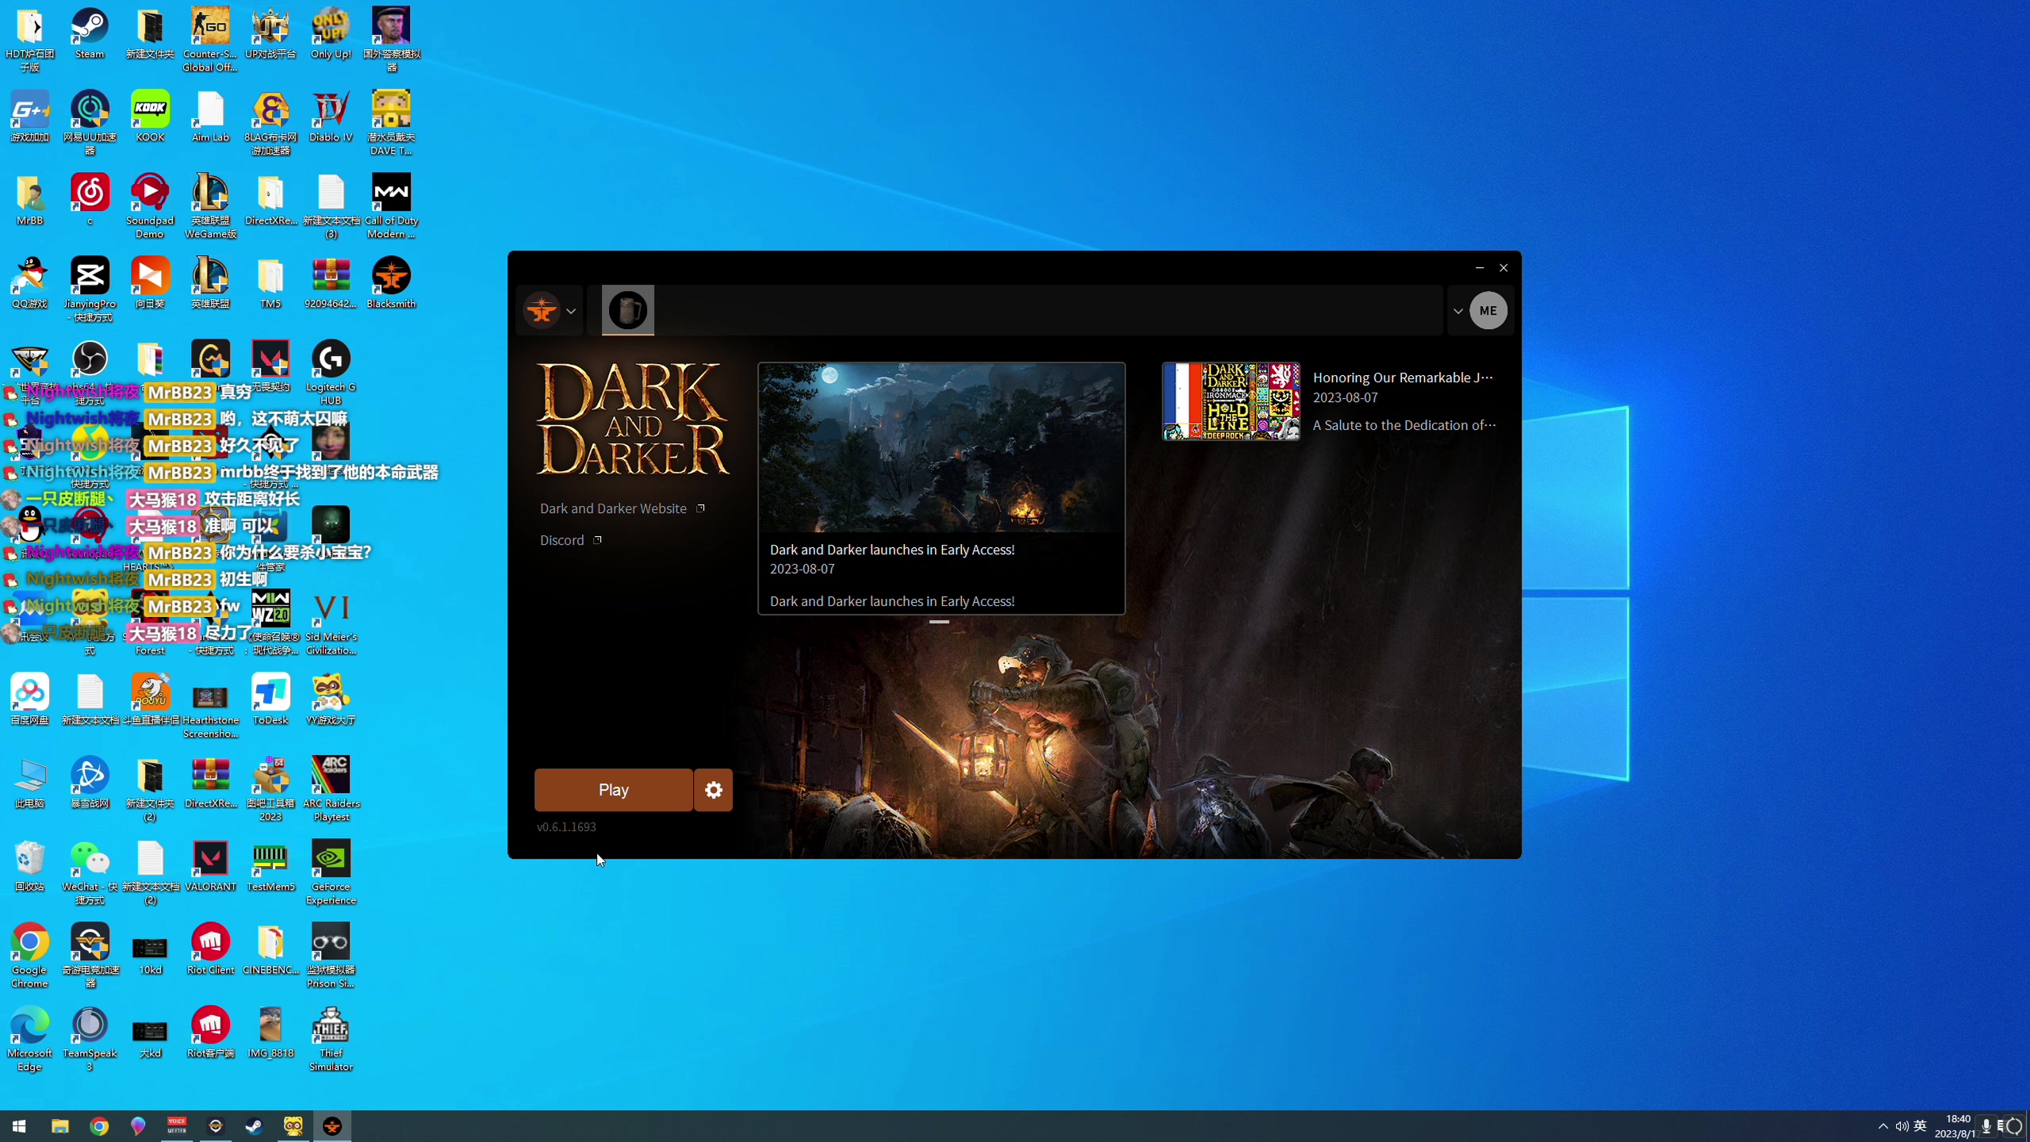This screenshot has height=1142, width=2030.
Task: Click the ME profile avatar
Action: pyautogui.click(x=1488, y=311)
